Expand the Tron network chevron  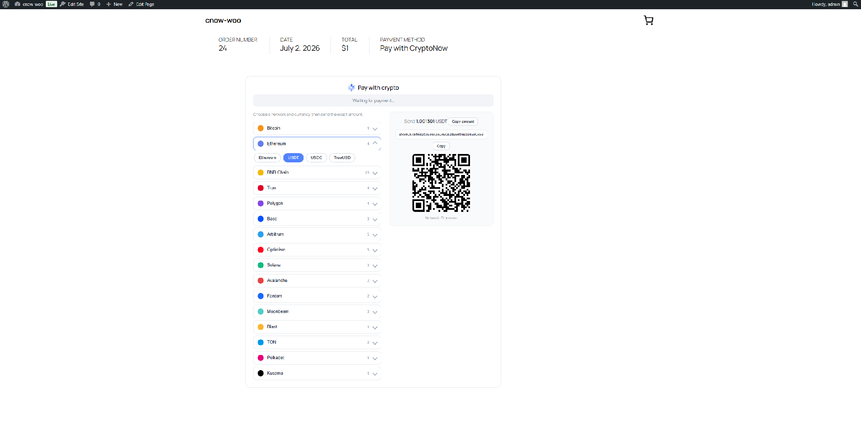click(375, 188)
